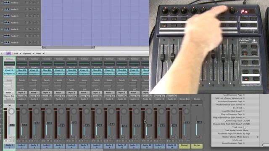Click the channel format icon on Audio 1 strip
Screen dimensions: 269x151
(6, 141)
